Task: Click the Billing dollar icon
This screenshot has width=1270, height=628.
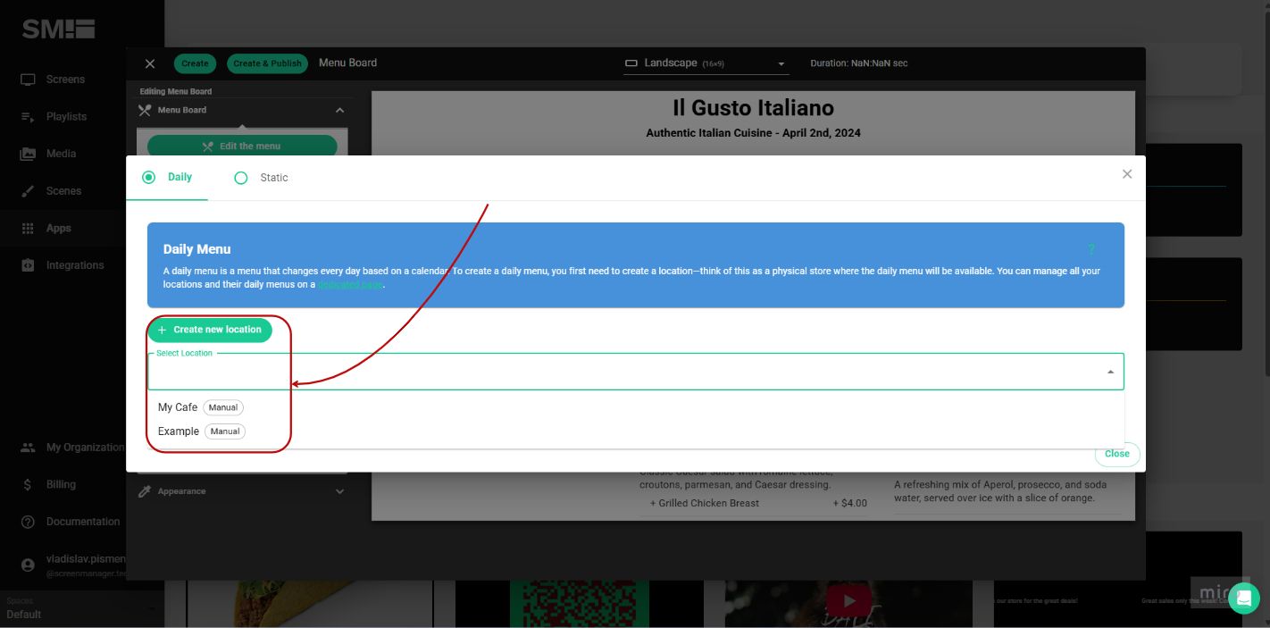Action: click(28, 485)
